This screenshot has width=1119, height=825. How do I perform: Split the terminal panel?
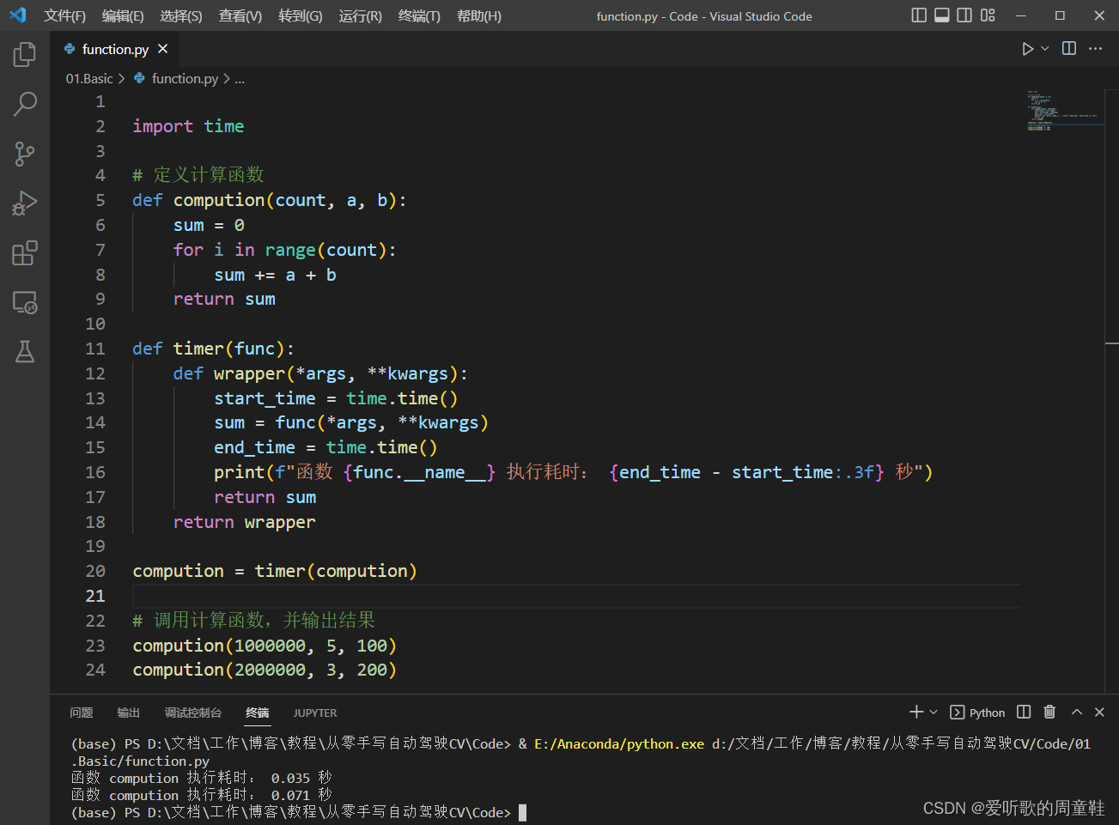[1024, 712]
